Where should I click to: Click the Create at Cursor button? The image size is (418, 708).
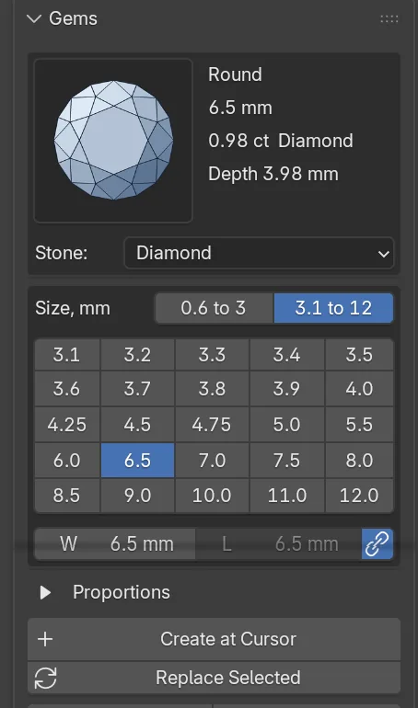click(215, 639)
